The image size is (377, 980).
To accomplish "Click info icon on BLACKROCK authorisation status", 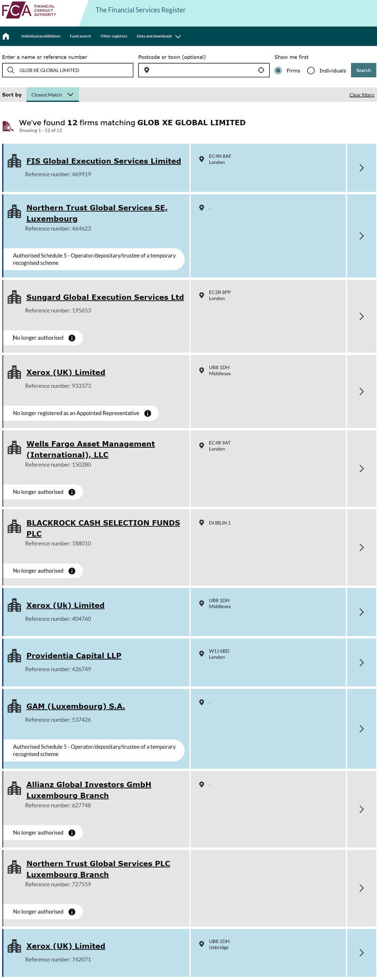I will pos(72,571).
